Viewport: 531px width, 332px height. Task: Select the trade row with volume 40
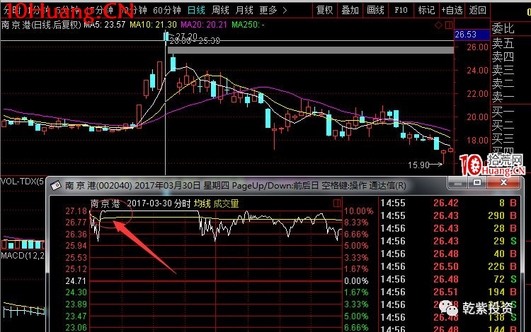(448, 254)
